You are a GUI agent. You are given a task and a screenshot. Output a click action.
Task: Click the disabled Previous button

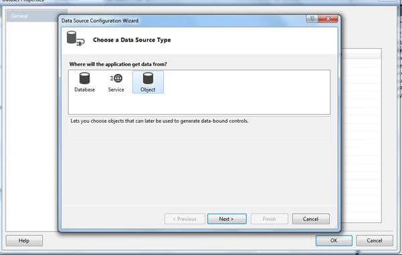(185, 219)
